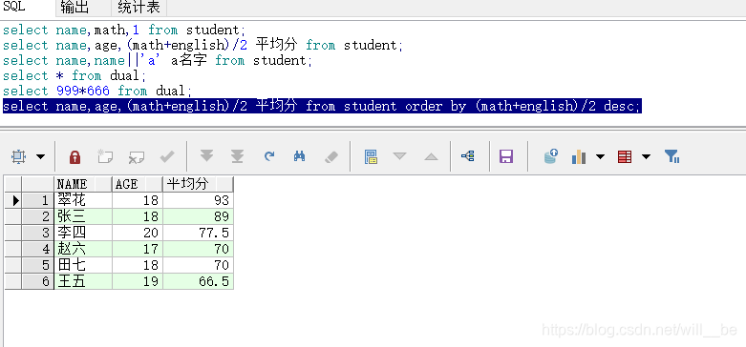This screenshot has width=746, height=347.
Task: Click the previous record up-triangle icon
Action: coord(431,156)
